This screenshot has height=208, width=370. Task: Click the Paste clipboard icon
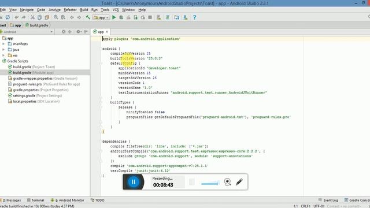[47, 17]
